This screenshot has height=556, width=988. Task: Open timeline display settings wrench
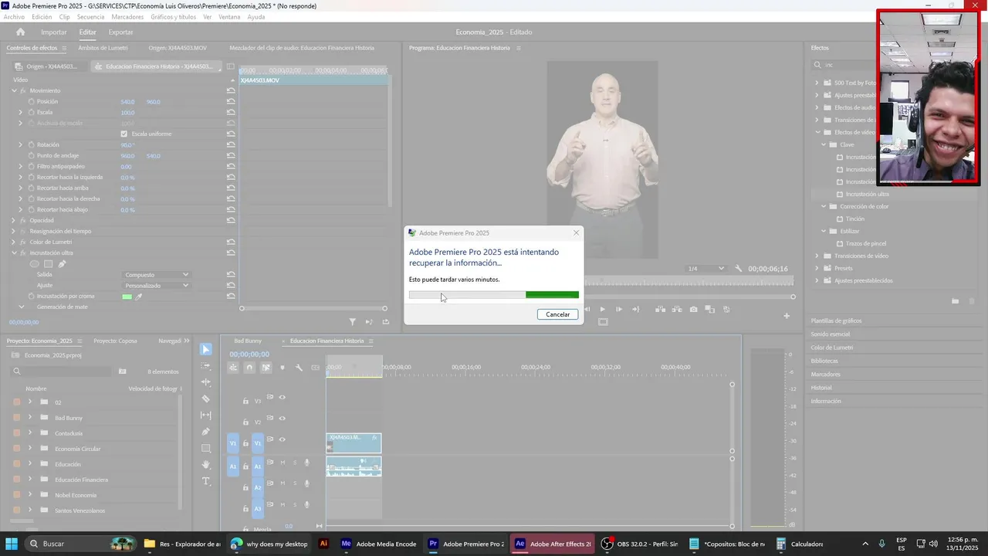click(x=299, y=368)
